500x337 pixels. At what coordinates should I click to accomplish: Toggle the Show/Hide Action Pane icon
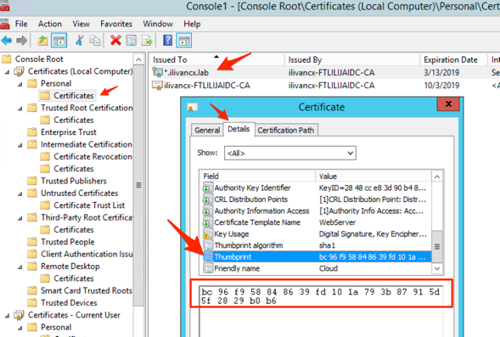[x=184, y=41]
